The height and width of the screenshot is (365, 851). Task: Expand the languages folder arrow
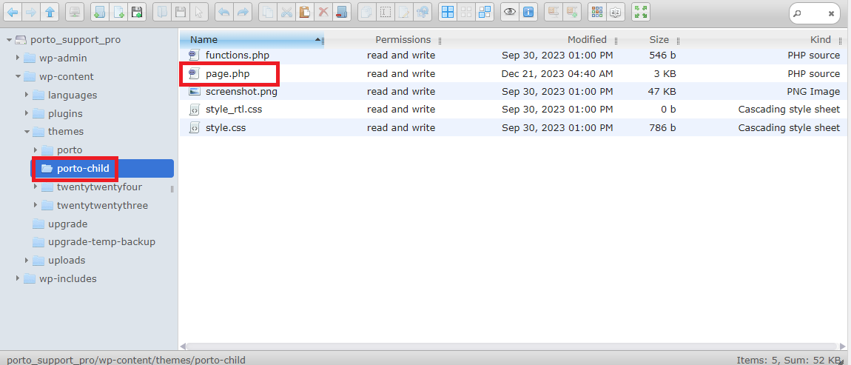pos(27,95)
